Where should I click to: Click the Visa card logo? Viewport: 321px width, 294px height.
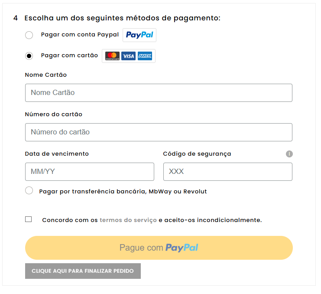pyautogui.click(x=128, y=56)
